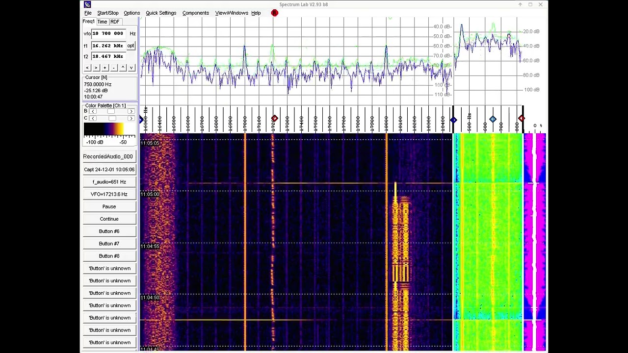Open the Options menu
628x353 pixels.
[x=131, y=13]
